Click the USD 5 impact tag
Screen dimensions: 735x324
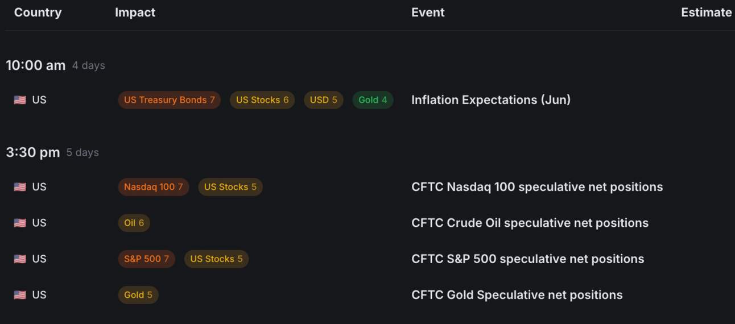tap(323, 100)
